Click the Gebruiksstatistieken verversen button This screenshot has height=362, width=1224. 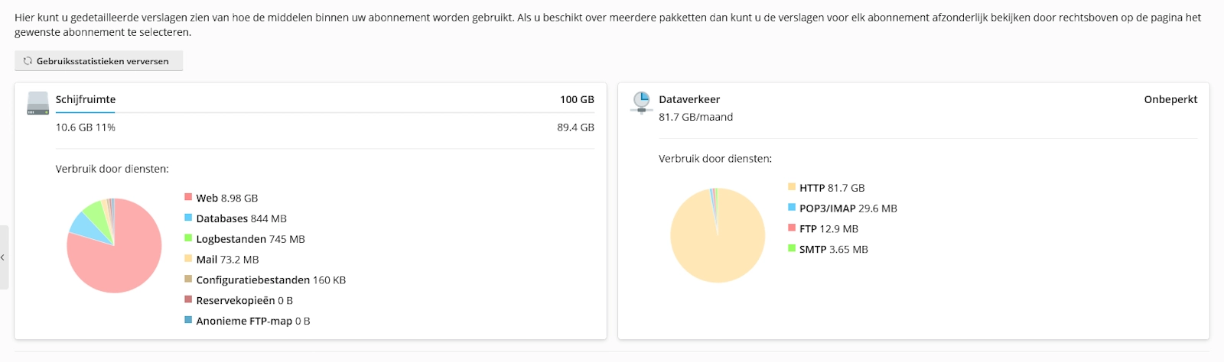coord(99,61)
